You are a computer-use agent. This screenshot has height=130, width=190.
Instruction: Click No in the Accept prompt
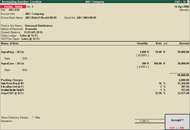pyautogui.click(x=182, y=128)
